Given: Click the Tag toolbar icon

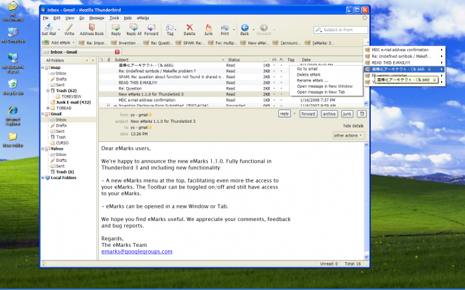Looking at the screenshot, I should pyautogui.click(x=170, y=30).
